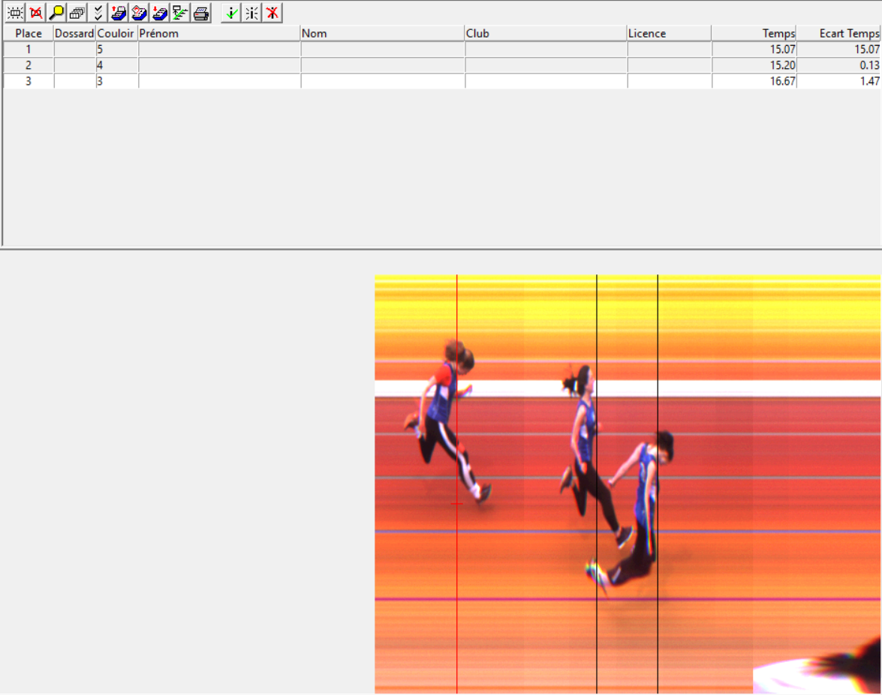This screenshot has height=695, width=882.
Task: Click the frame with red cross icon
Action: pos(36,12)
